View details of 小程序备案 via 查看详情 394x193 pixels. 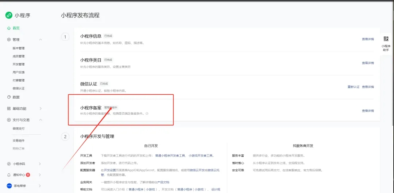(x=368, y=111)
